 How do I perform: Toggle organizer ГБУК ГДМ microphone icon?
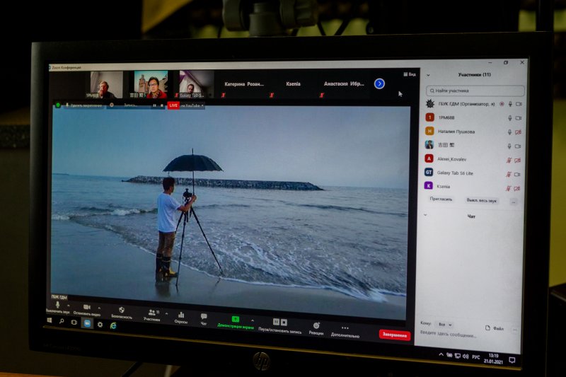click(x=510, y=104)
